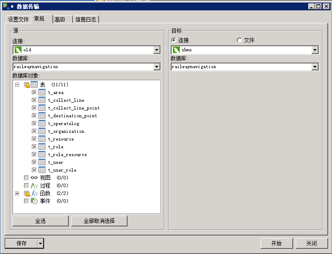Select the t_resource table name
Image resolution: width=332 pixels, height=254 pixels.
pos(61,139)
